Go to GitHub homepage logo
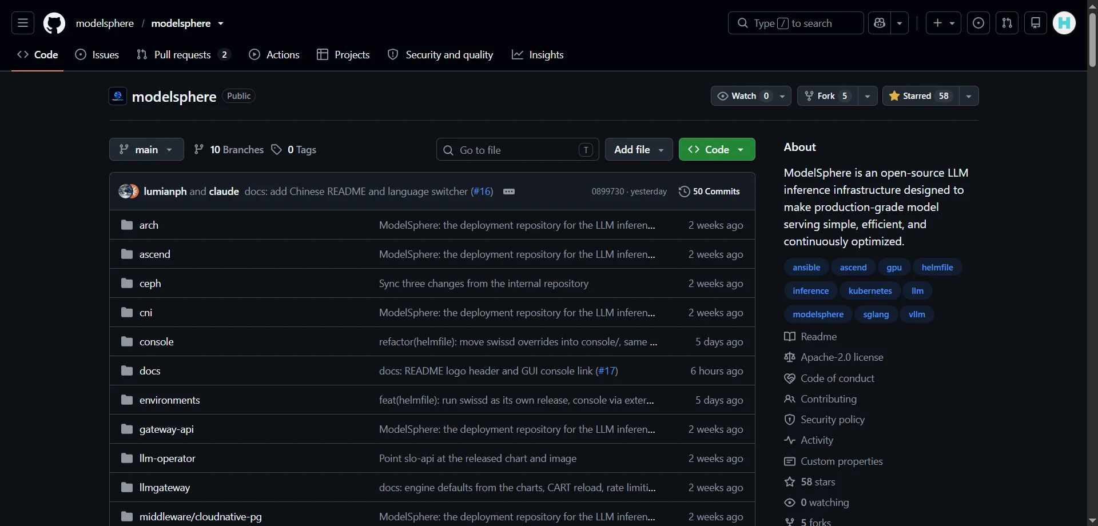 pyautogui.click(x=54, y=23)
